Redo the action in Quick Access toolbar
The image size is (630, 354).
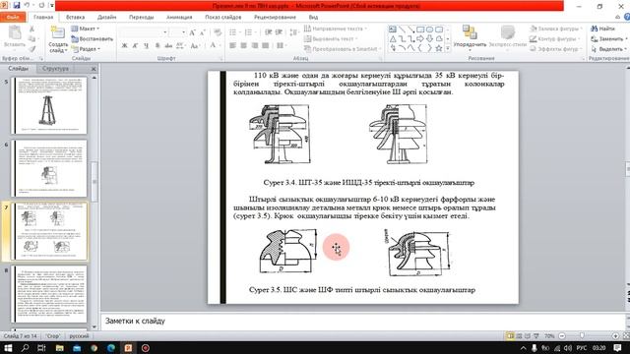point(41,6)
